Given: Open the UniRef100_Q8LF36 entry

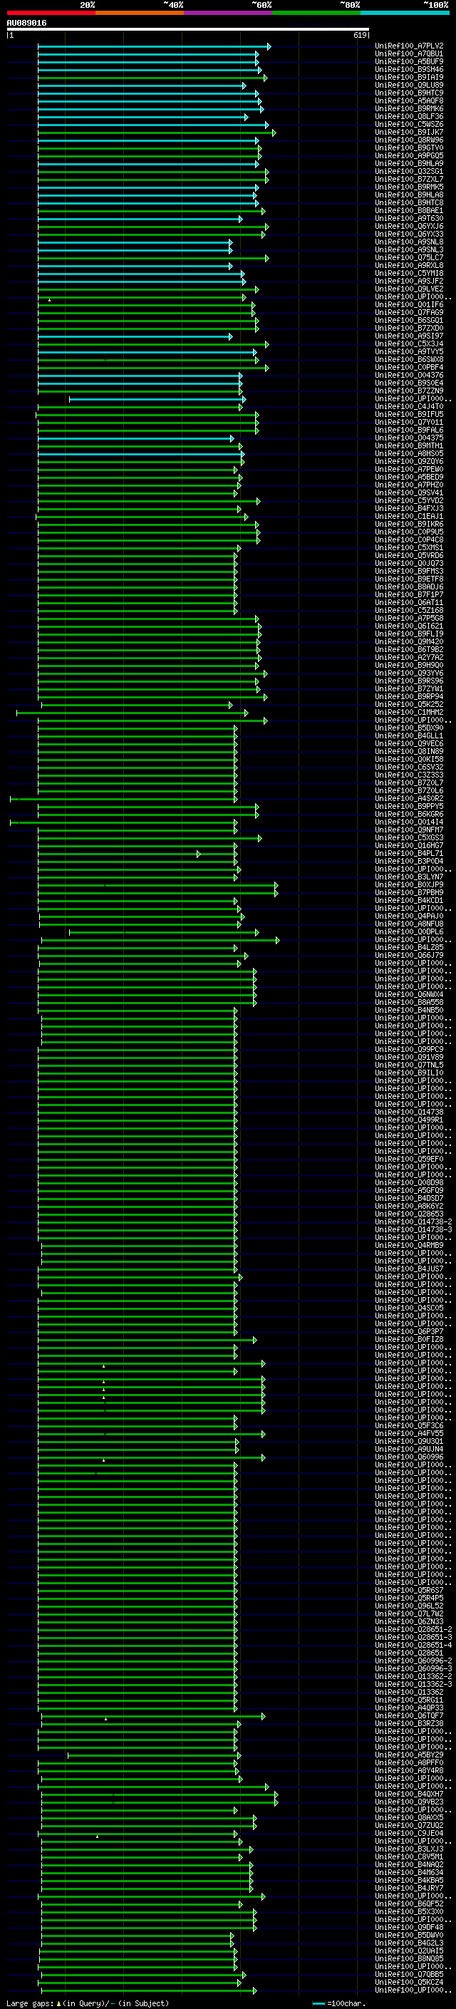Looking at the screenshot, I should point(409,117).
